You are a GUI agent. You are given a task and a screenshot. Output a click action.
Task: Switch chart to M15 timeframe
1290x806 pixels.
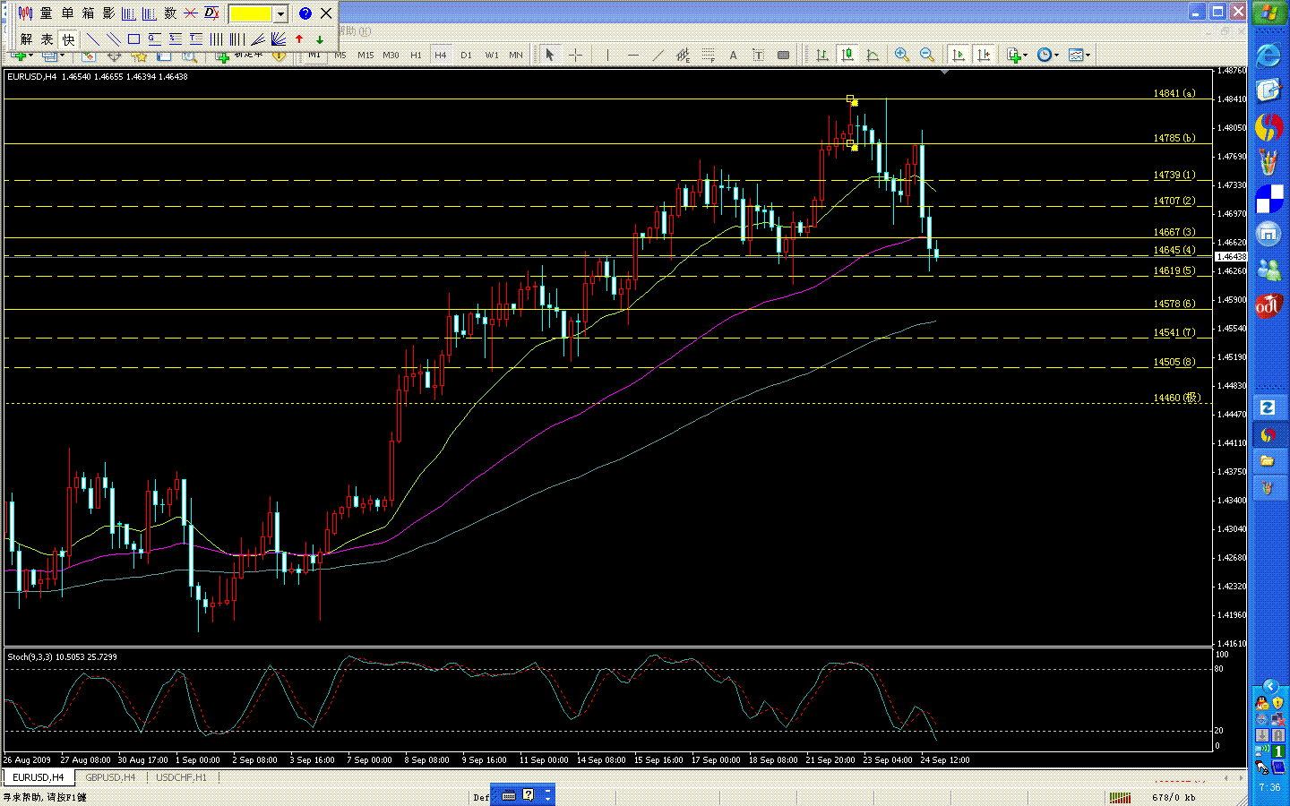pos(365,56)
